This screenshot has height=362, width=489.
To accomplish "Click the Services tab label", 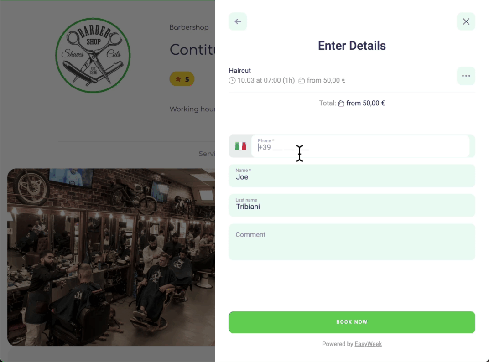I will [207, 154].
